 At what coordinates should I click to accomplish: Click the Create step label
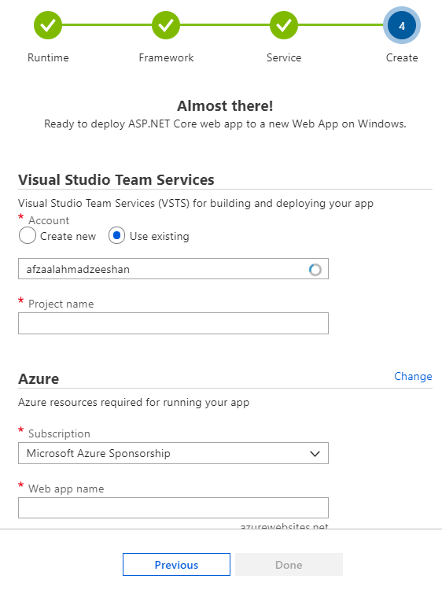pos(402,57)
